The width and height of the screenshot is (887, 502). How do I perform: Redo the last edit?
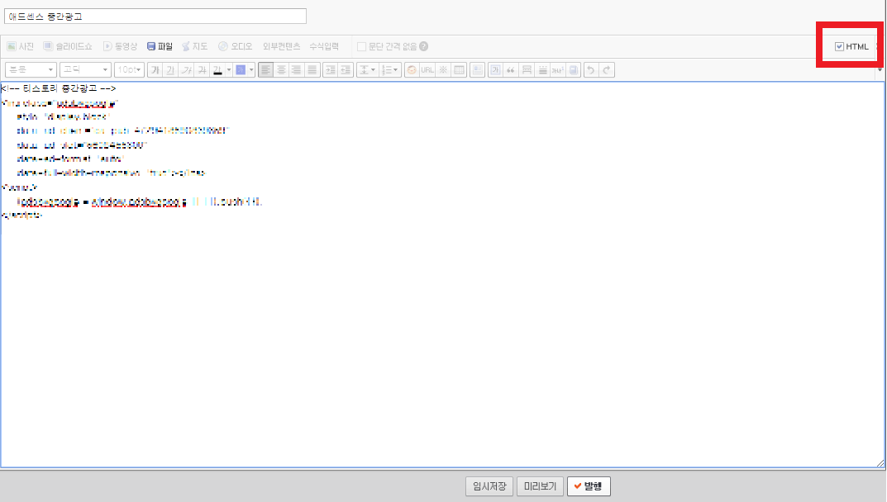tap(607, 69)
